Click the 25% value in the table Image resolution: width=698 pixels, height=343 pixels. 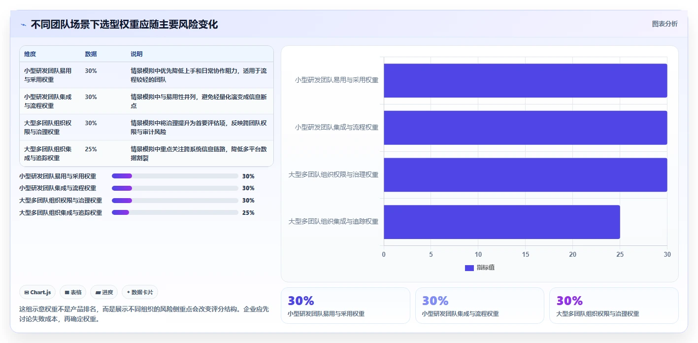[x=91, y=149]
